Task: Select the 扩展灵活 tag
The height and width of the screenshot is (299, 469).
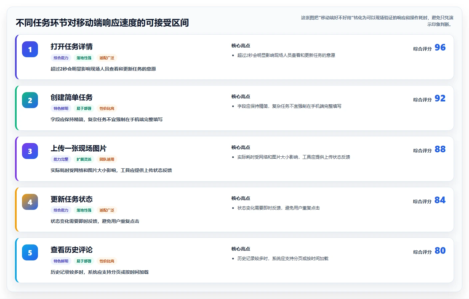Action: coord(84,159)
